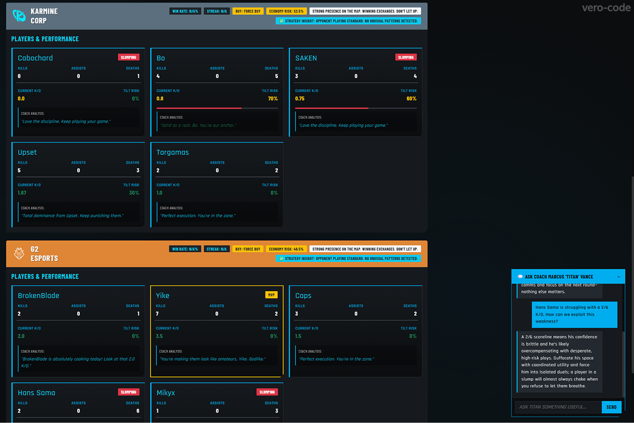The height and width of the screenshot is (423, 634).
Task: Click Karmine Corp WIN RATE tag
Action: click(x=185, y=11)
